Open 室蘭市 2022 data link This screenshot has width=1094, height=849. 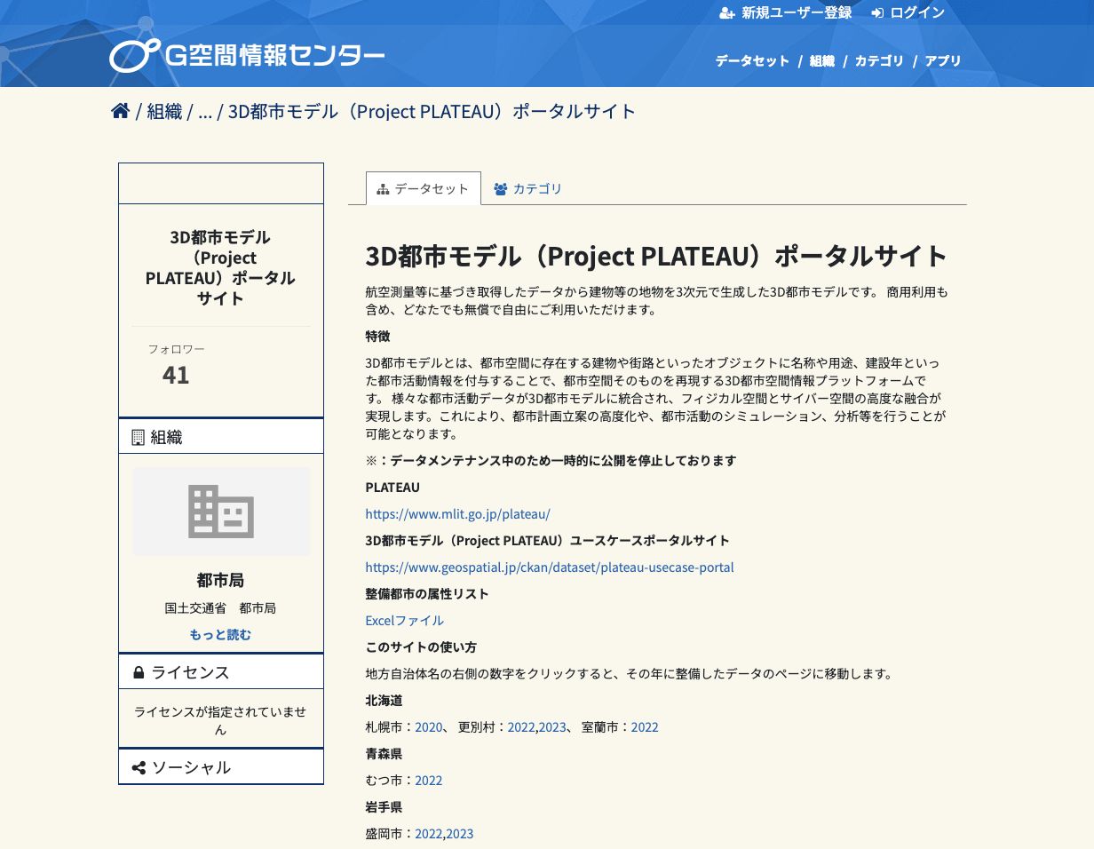(645, 727)
